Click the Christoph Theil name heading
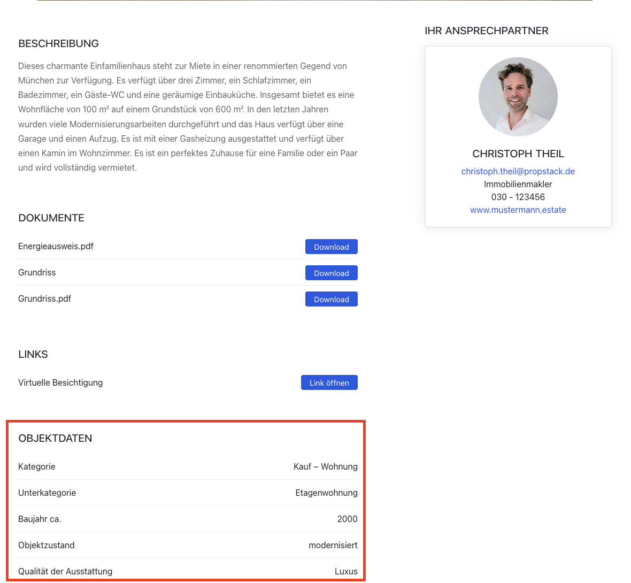 [x=518, y=154]
